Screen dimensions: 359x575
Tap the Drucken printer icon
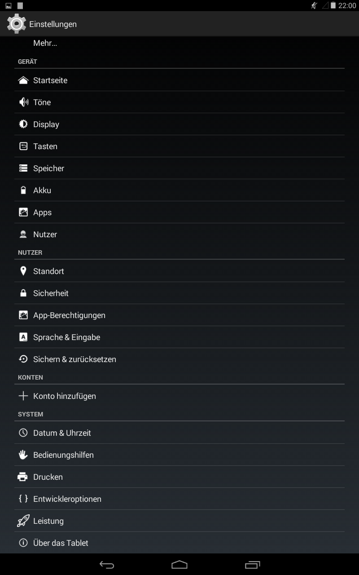click(22, 477)
